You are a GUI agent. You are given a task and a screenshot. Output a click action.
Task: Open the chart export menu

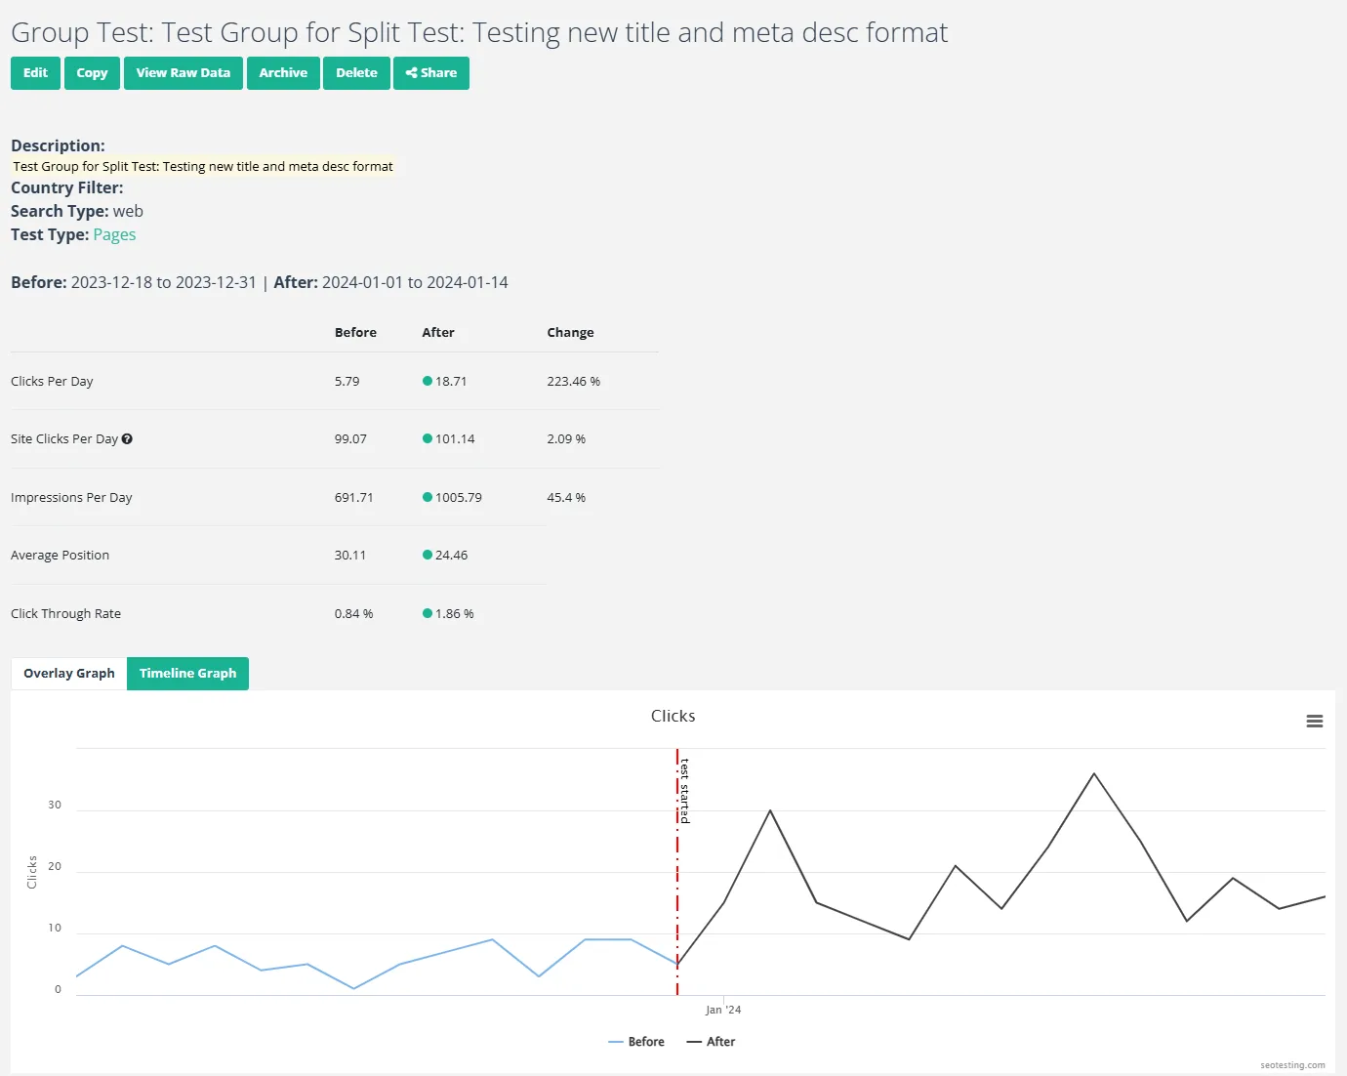1314,721
